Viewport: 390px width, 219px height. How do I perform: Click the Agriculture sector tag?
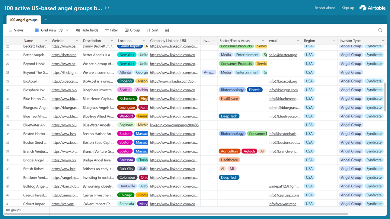coord(229,151)
